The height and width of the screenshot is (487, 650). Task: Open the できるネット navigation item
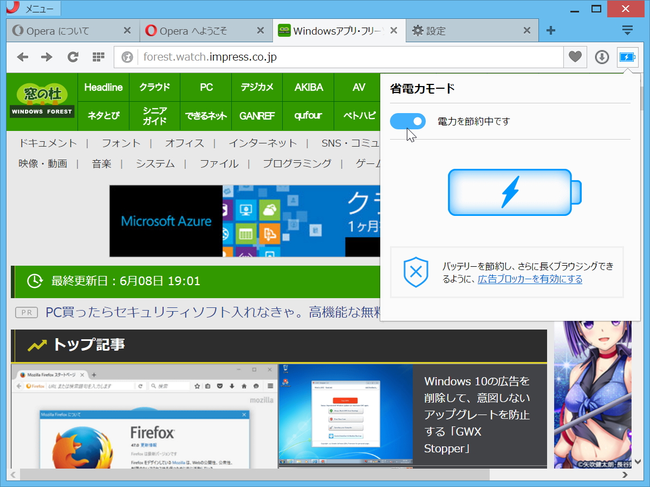pos(206,116)
